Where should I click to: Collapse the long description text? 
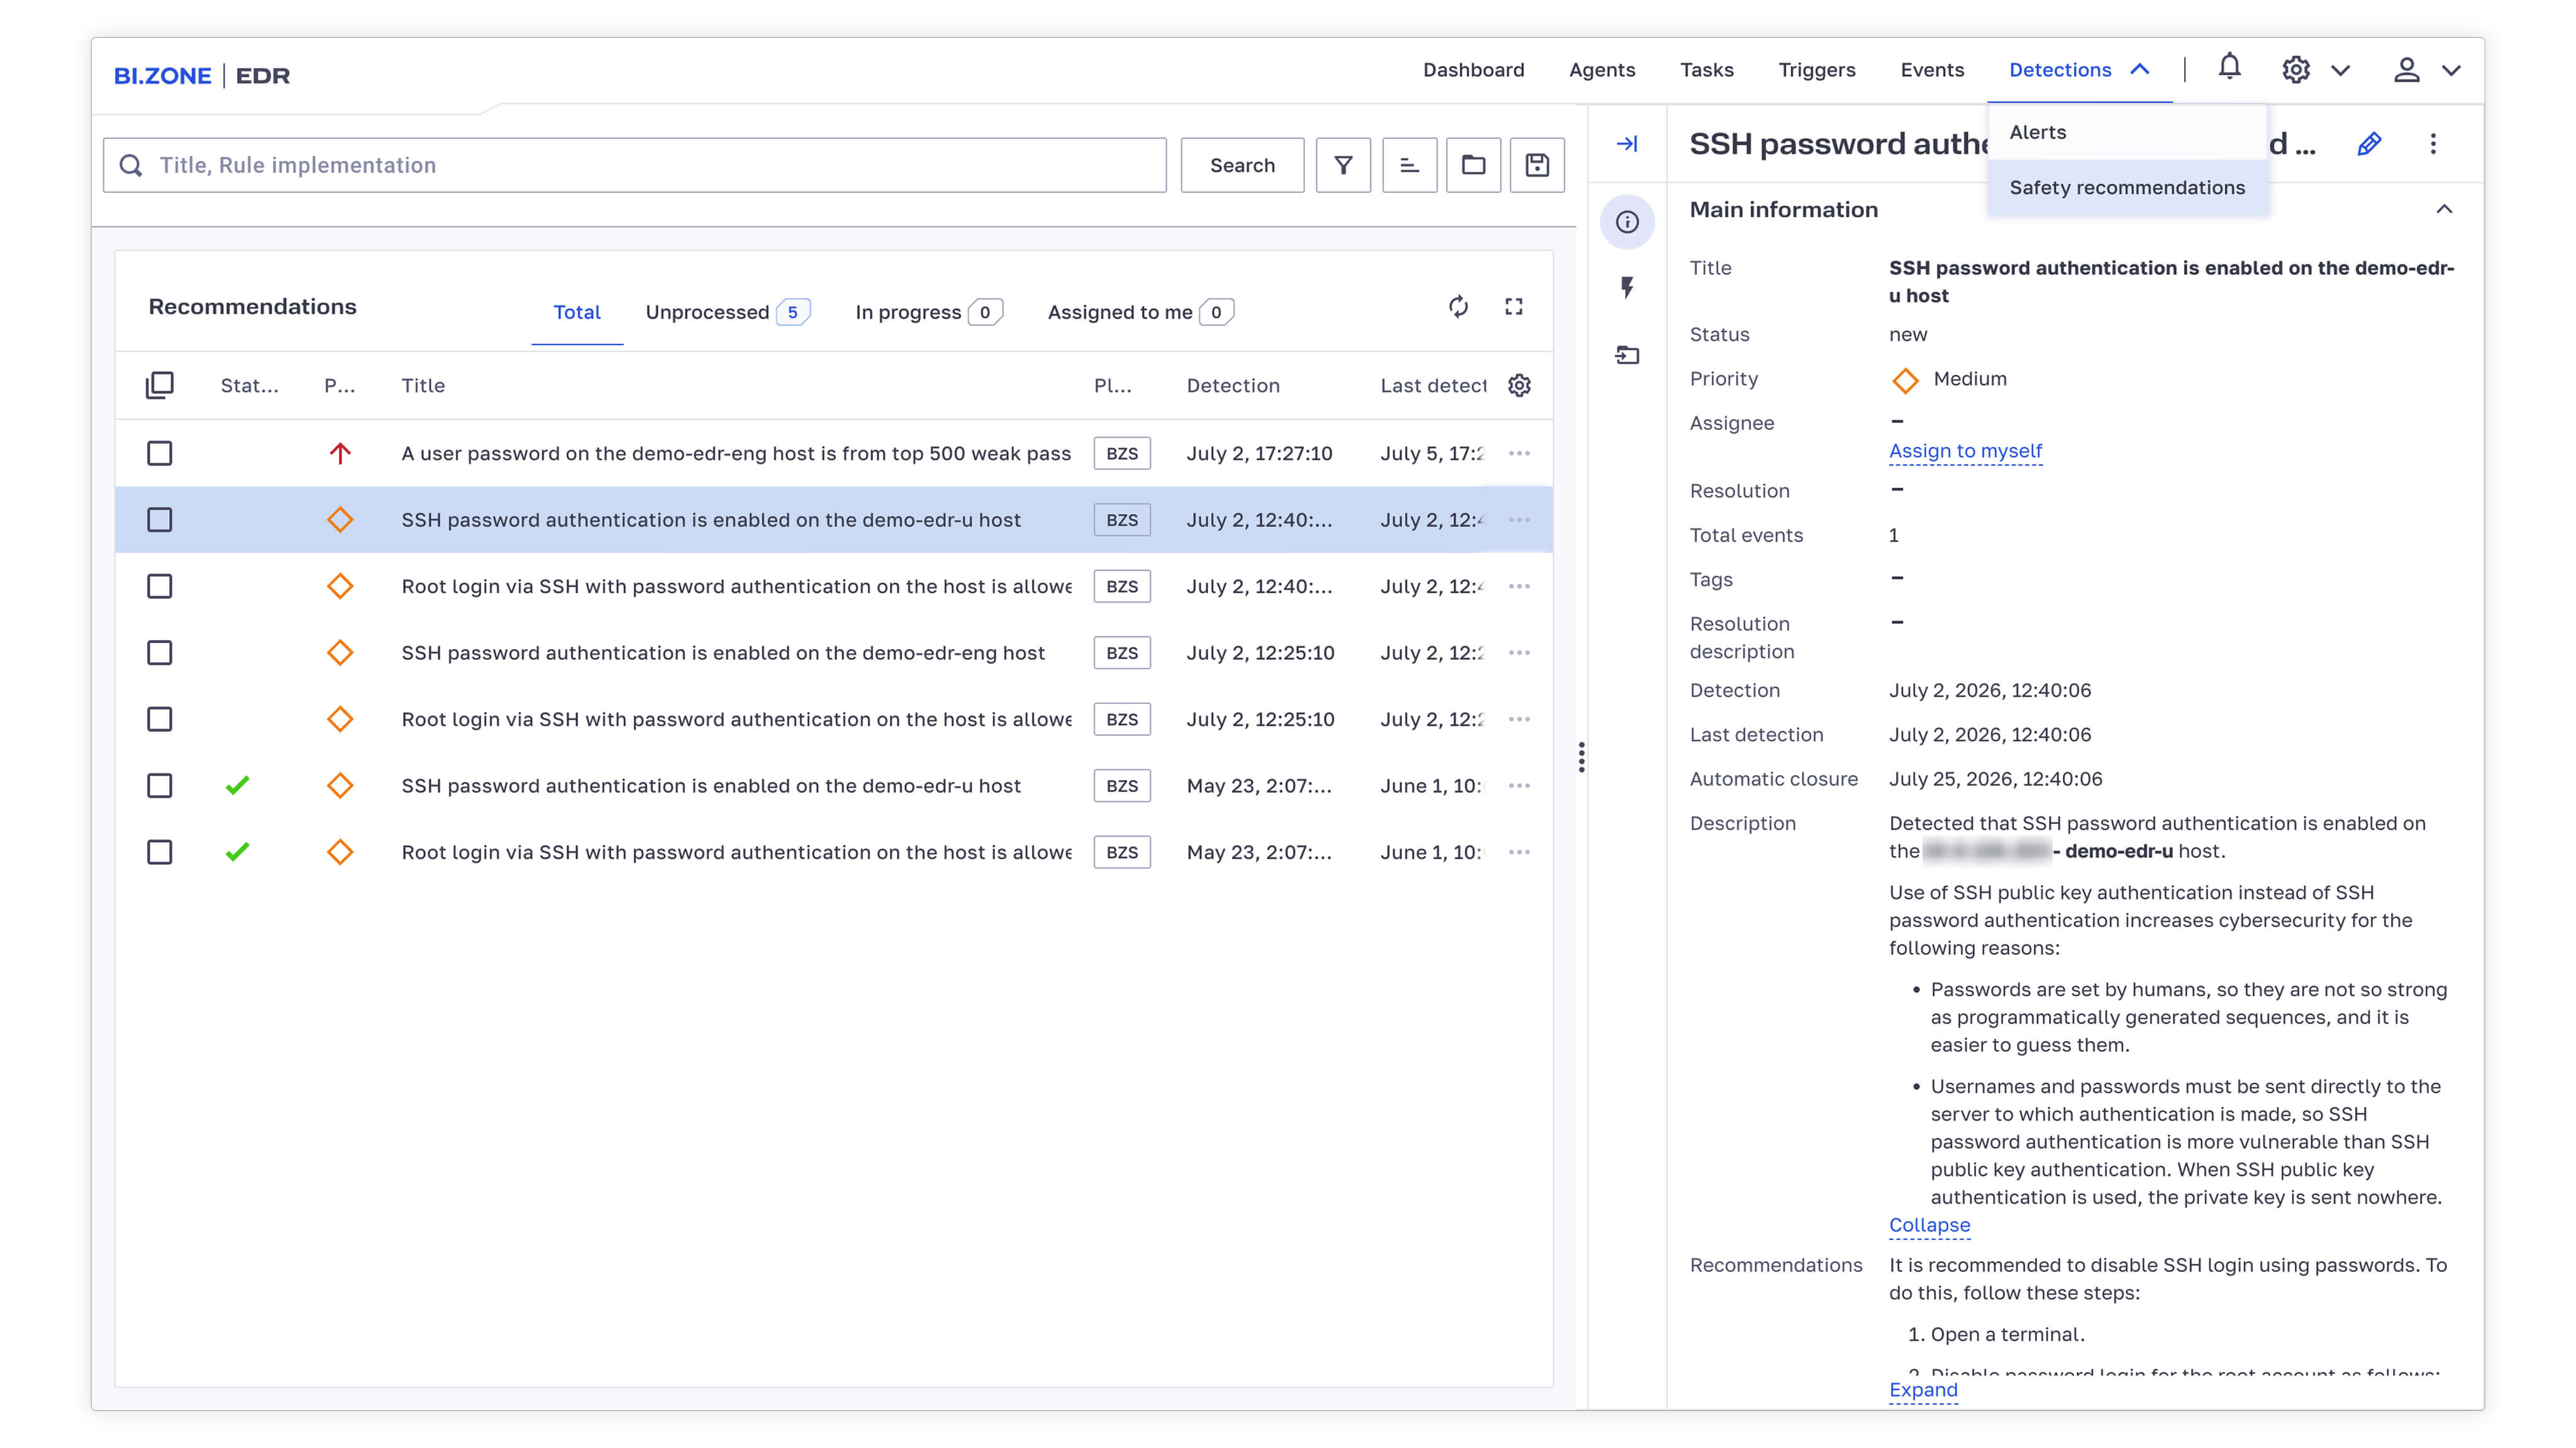coord(1929,1225)
